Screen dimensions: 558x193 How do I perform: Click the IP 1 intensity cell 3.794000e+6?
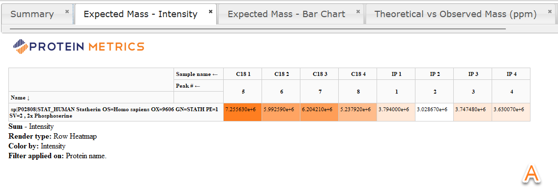(x=396, y=112)
